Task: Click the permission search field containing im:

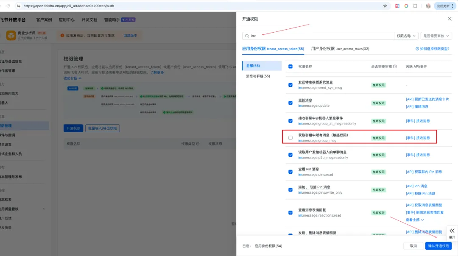Action: [x=318, y=36]
